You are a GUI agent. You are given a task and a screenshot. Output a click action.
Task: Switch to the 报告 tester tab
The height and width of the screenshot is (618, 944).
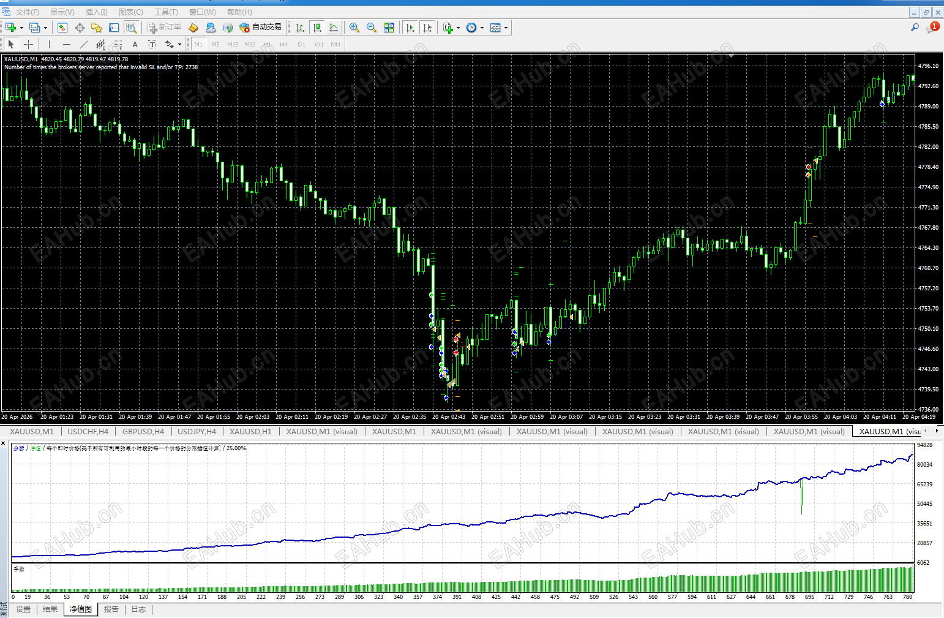[x=111, y=609]
